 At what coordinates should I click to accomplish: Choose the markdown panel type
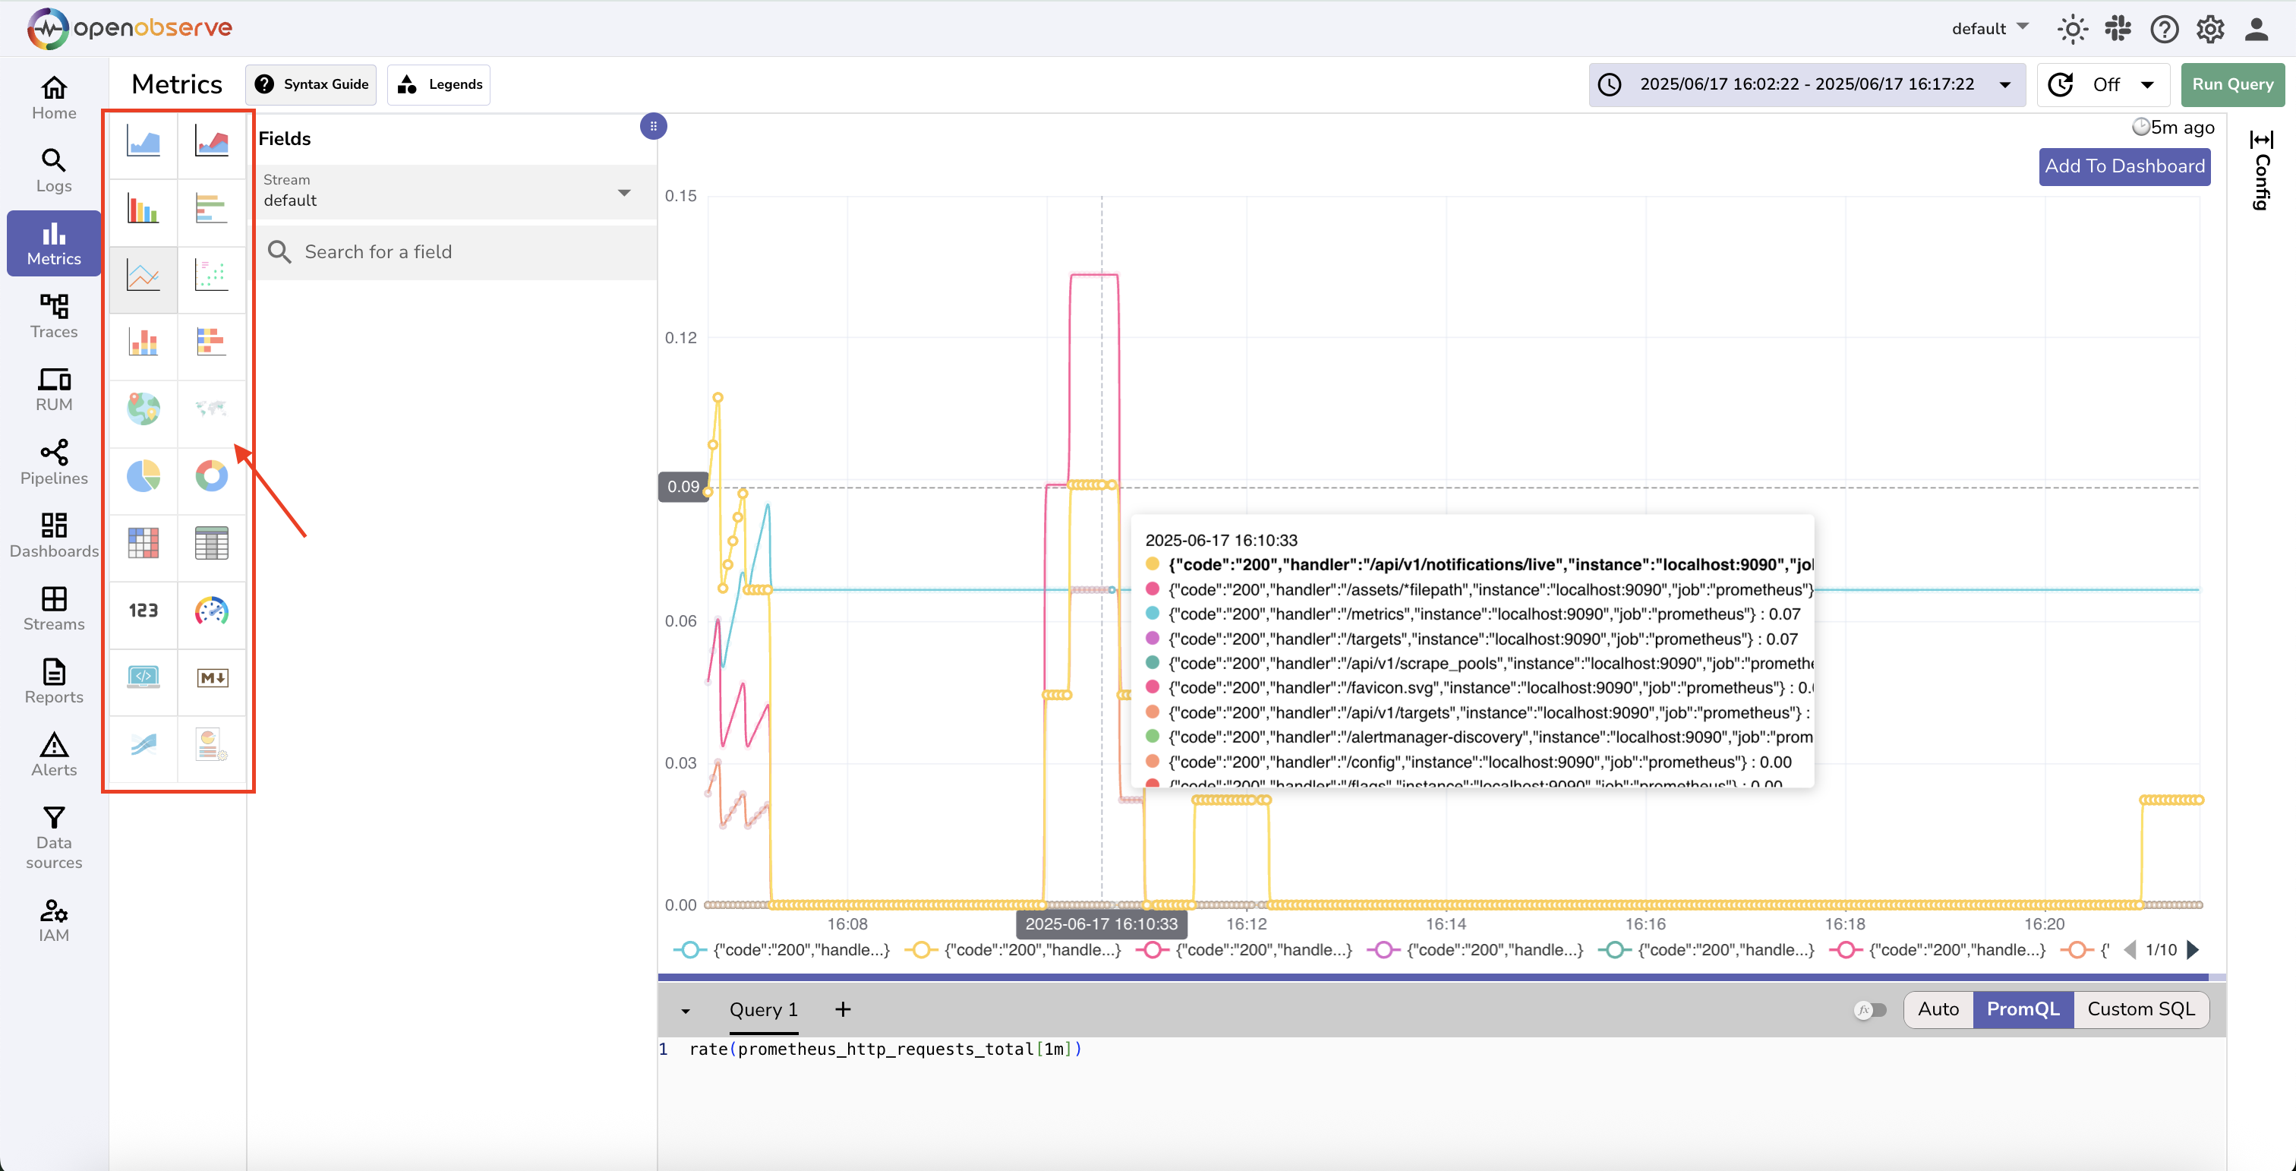[211, 680]
